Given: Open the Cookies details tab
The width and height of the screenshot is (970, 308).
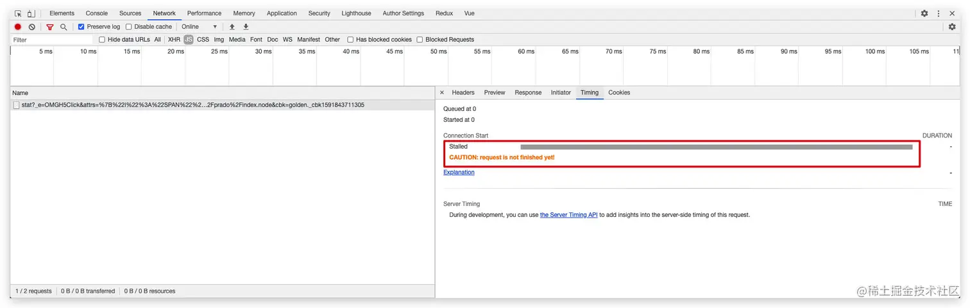Looking at the screenshot, I should [x=619, y=93].
